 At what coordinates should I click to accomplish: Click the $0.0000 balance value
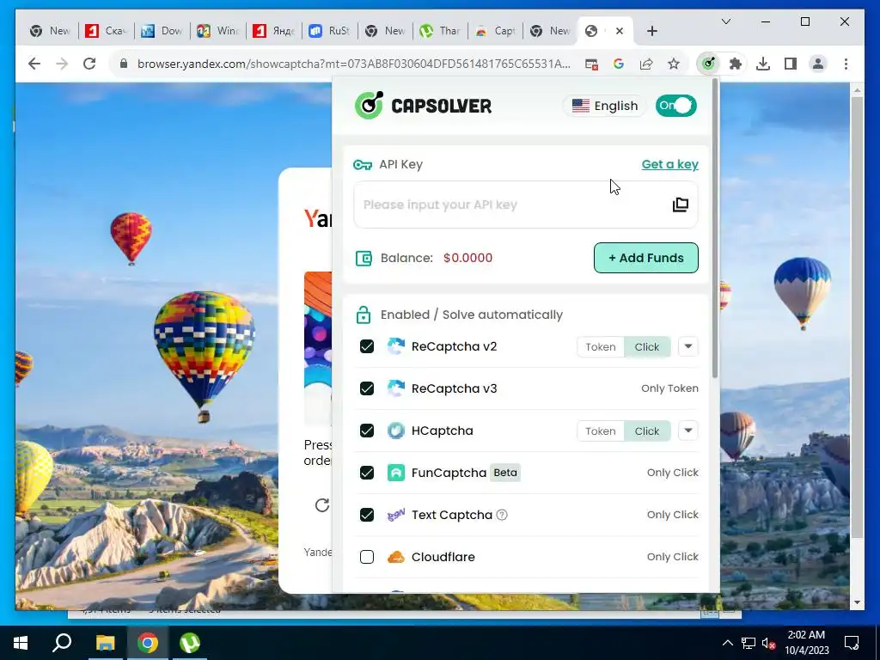pos(468,258)
